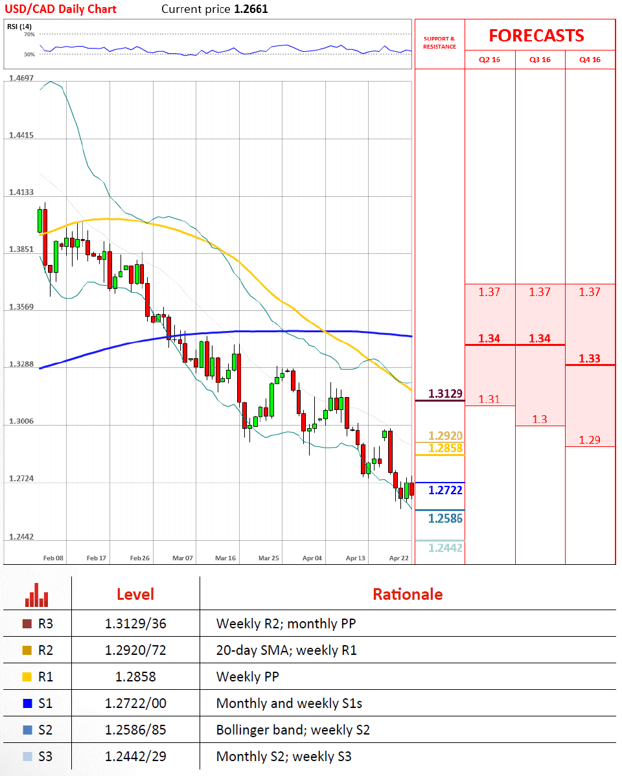Click the 1.2722/00 level cell
Image resolution: width=622 pixels, height=776 pixels.
[135, 703]
